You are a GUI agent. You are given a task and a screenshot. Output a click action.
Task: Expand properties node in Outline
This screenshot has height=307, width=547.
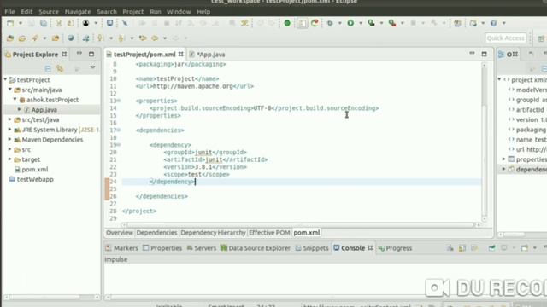(503, 159)
